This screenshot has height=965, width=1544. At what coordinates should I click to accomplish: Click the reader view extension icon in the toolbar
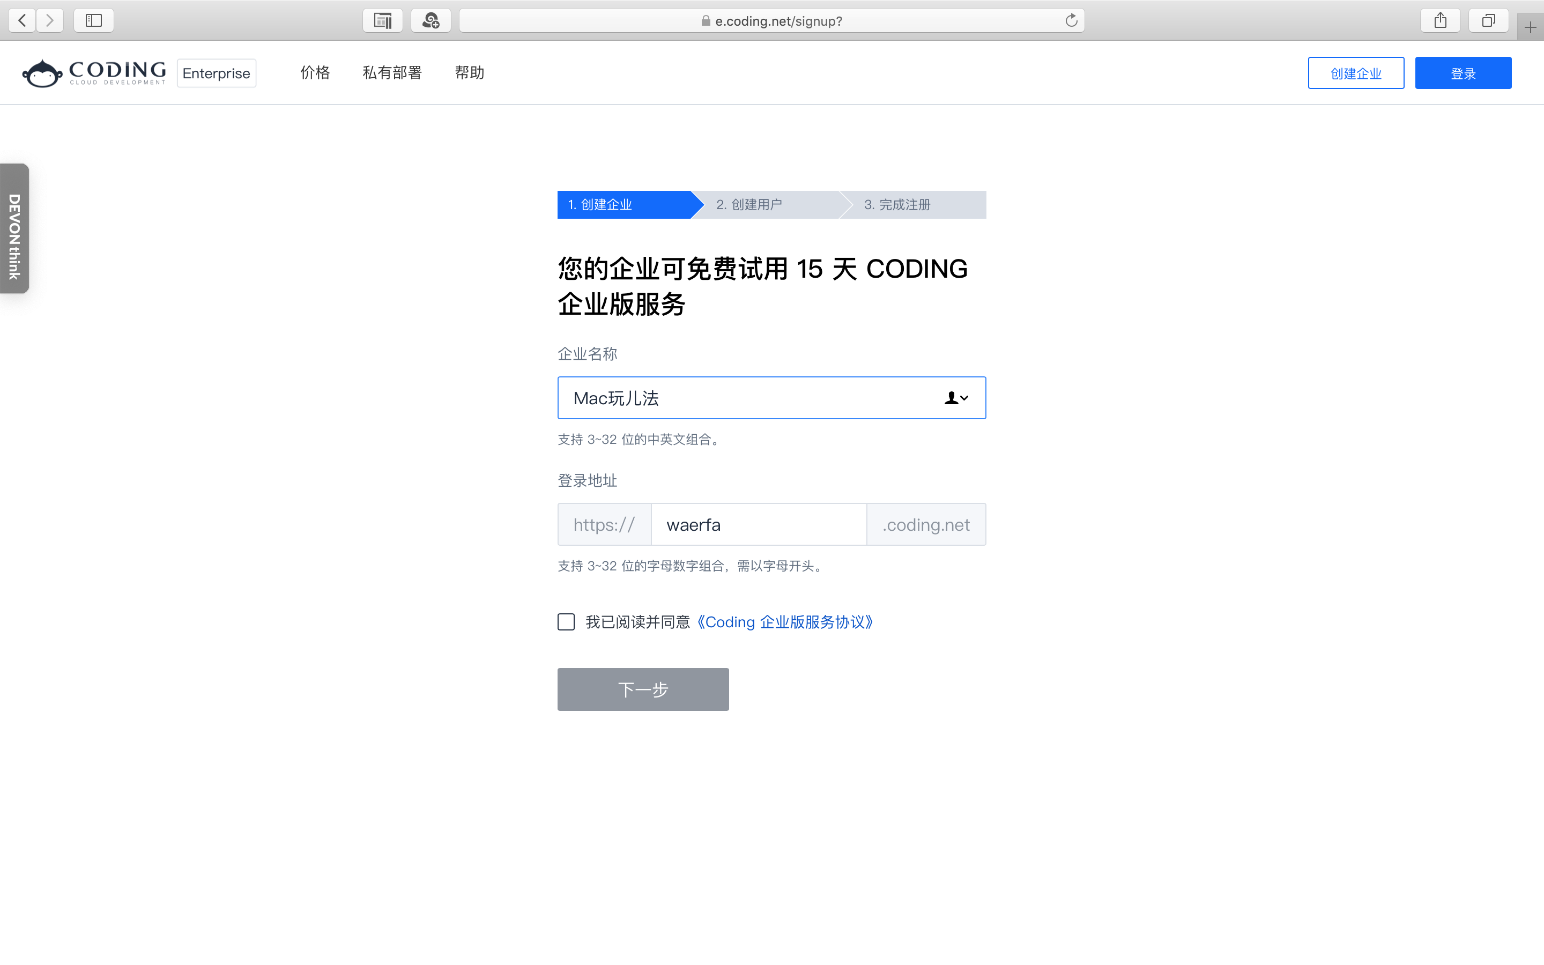coord(383,20)
